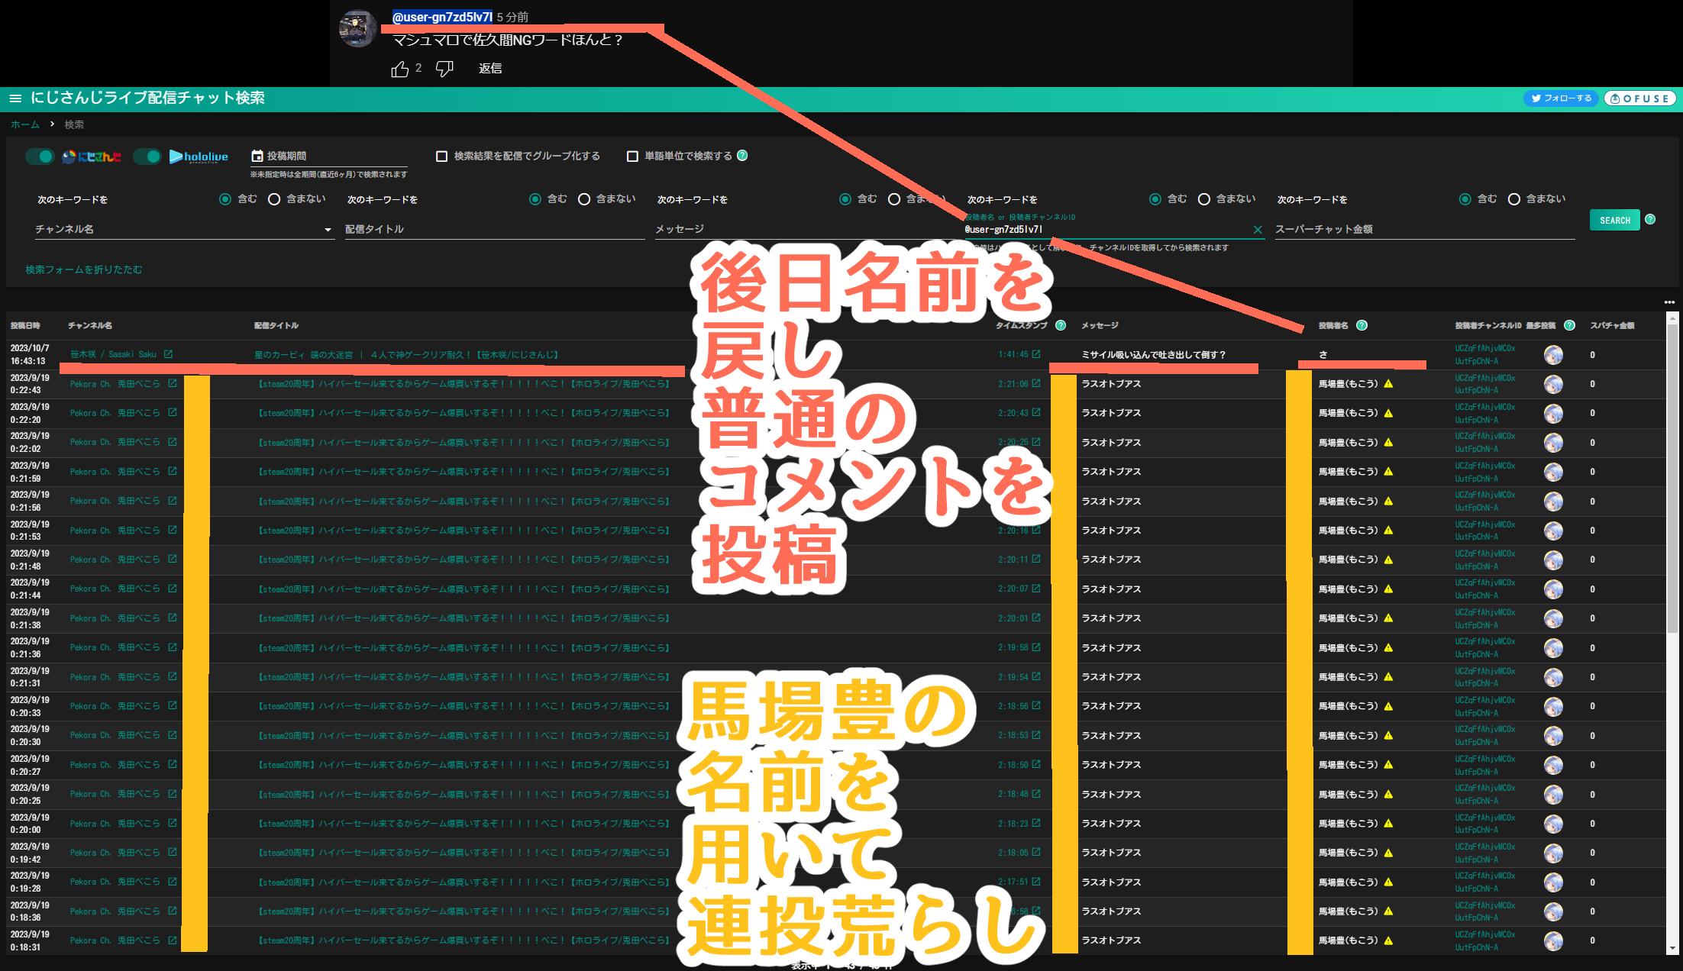Image resolution: width=1683 pixels, height=971 pixels.
Task: Toggle the にじさんじ switch off
Action: pyautogui.click(x=40, y=156)
